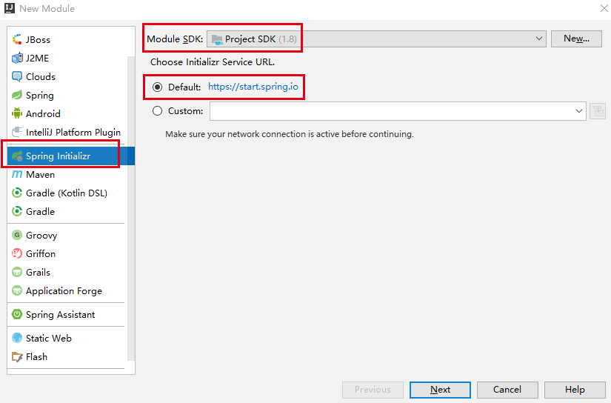Pick the Static Web globe icon
The image size is (611, 403).
(x=17, y=338)
